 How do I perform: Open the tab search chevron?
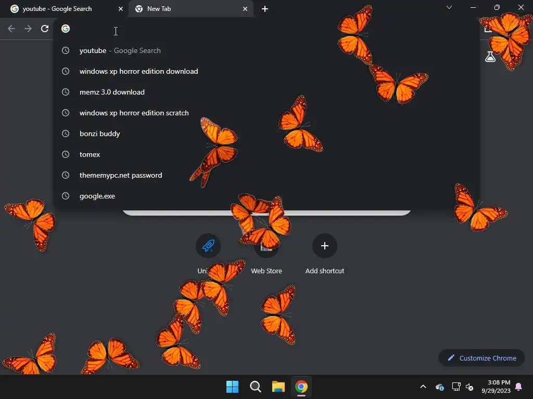tap(449, 7)
